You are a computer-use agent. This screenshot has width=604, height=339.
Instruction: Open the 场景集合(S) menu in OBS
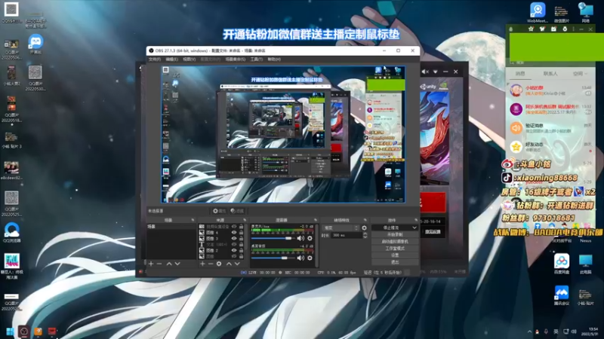236,60
